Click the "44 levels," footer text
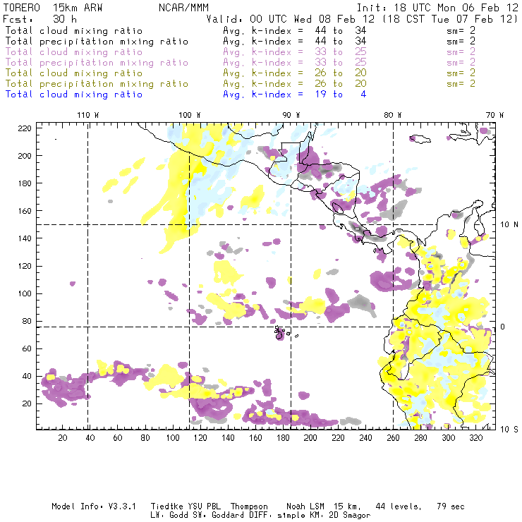This screenshot has width=522, height=522. pos(399,506)
